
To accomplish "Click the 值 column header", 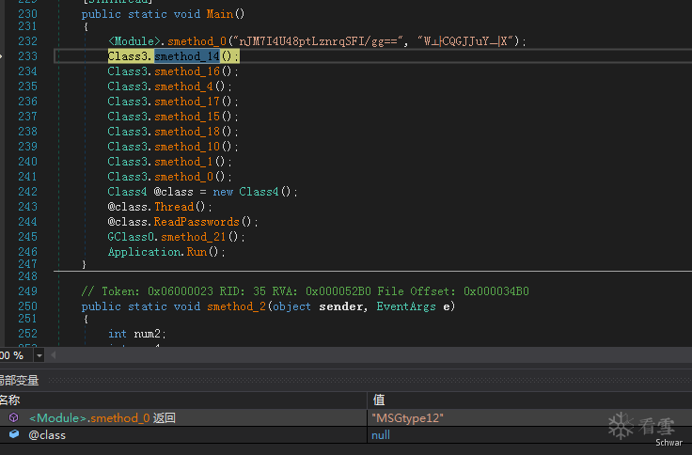I will (x=379, y=400).
